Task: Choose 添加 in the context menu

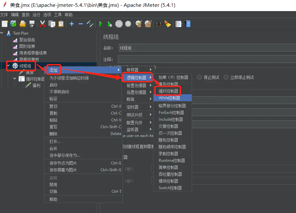Action: [x=83, y=70]
